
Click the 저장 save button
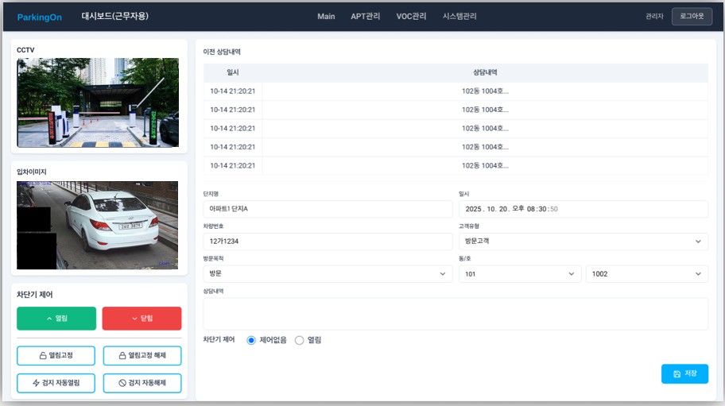point(684,373)
